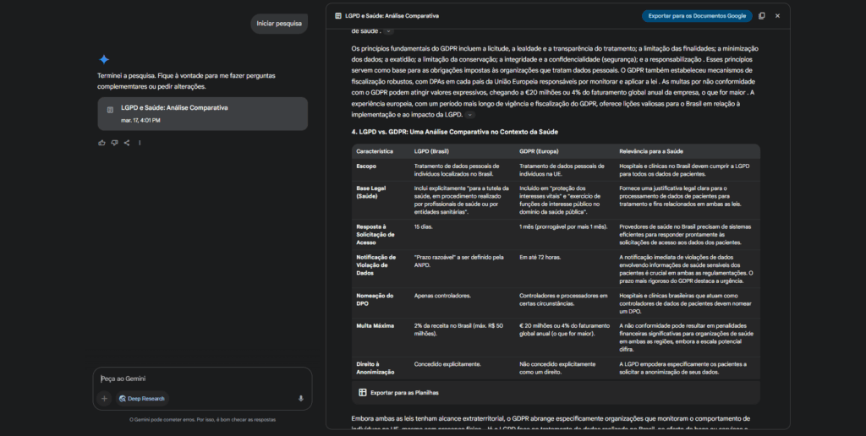The image size is (866, 436).
Task: Activate the microphone voice input
Action: [301, 398]
